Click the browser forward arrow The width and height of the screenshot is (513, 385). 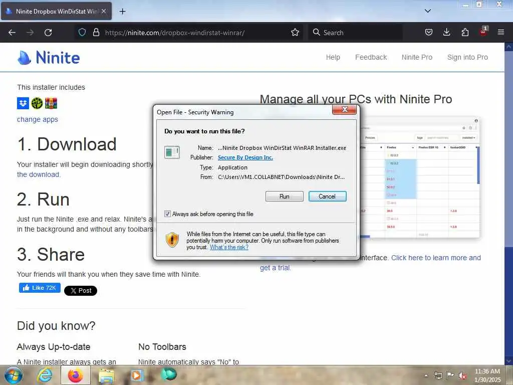30,33
